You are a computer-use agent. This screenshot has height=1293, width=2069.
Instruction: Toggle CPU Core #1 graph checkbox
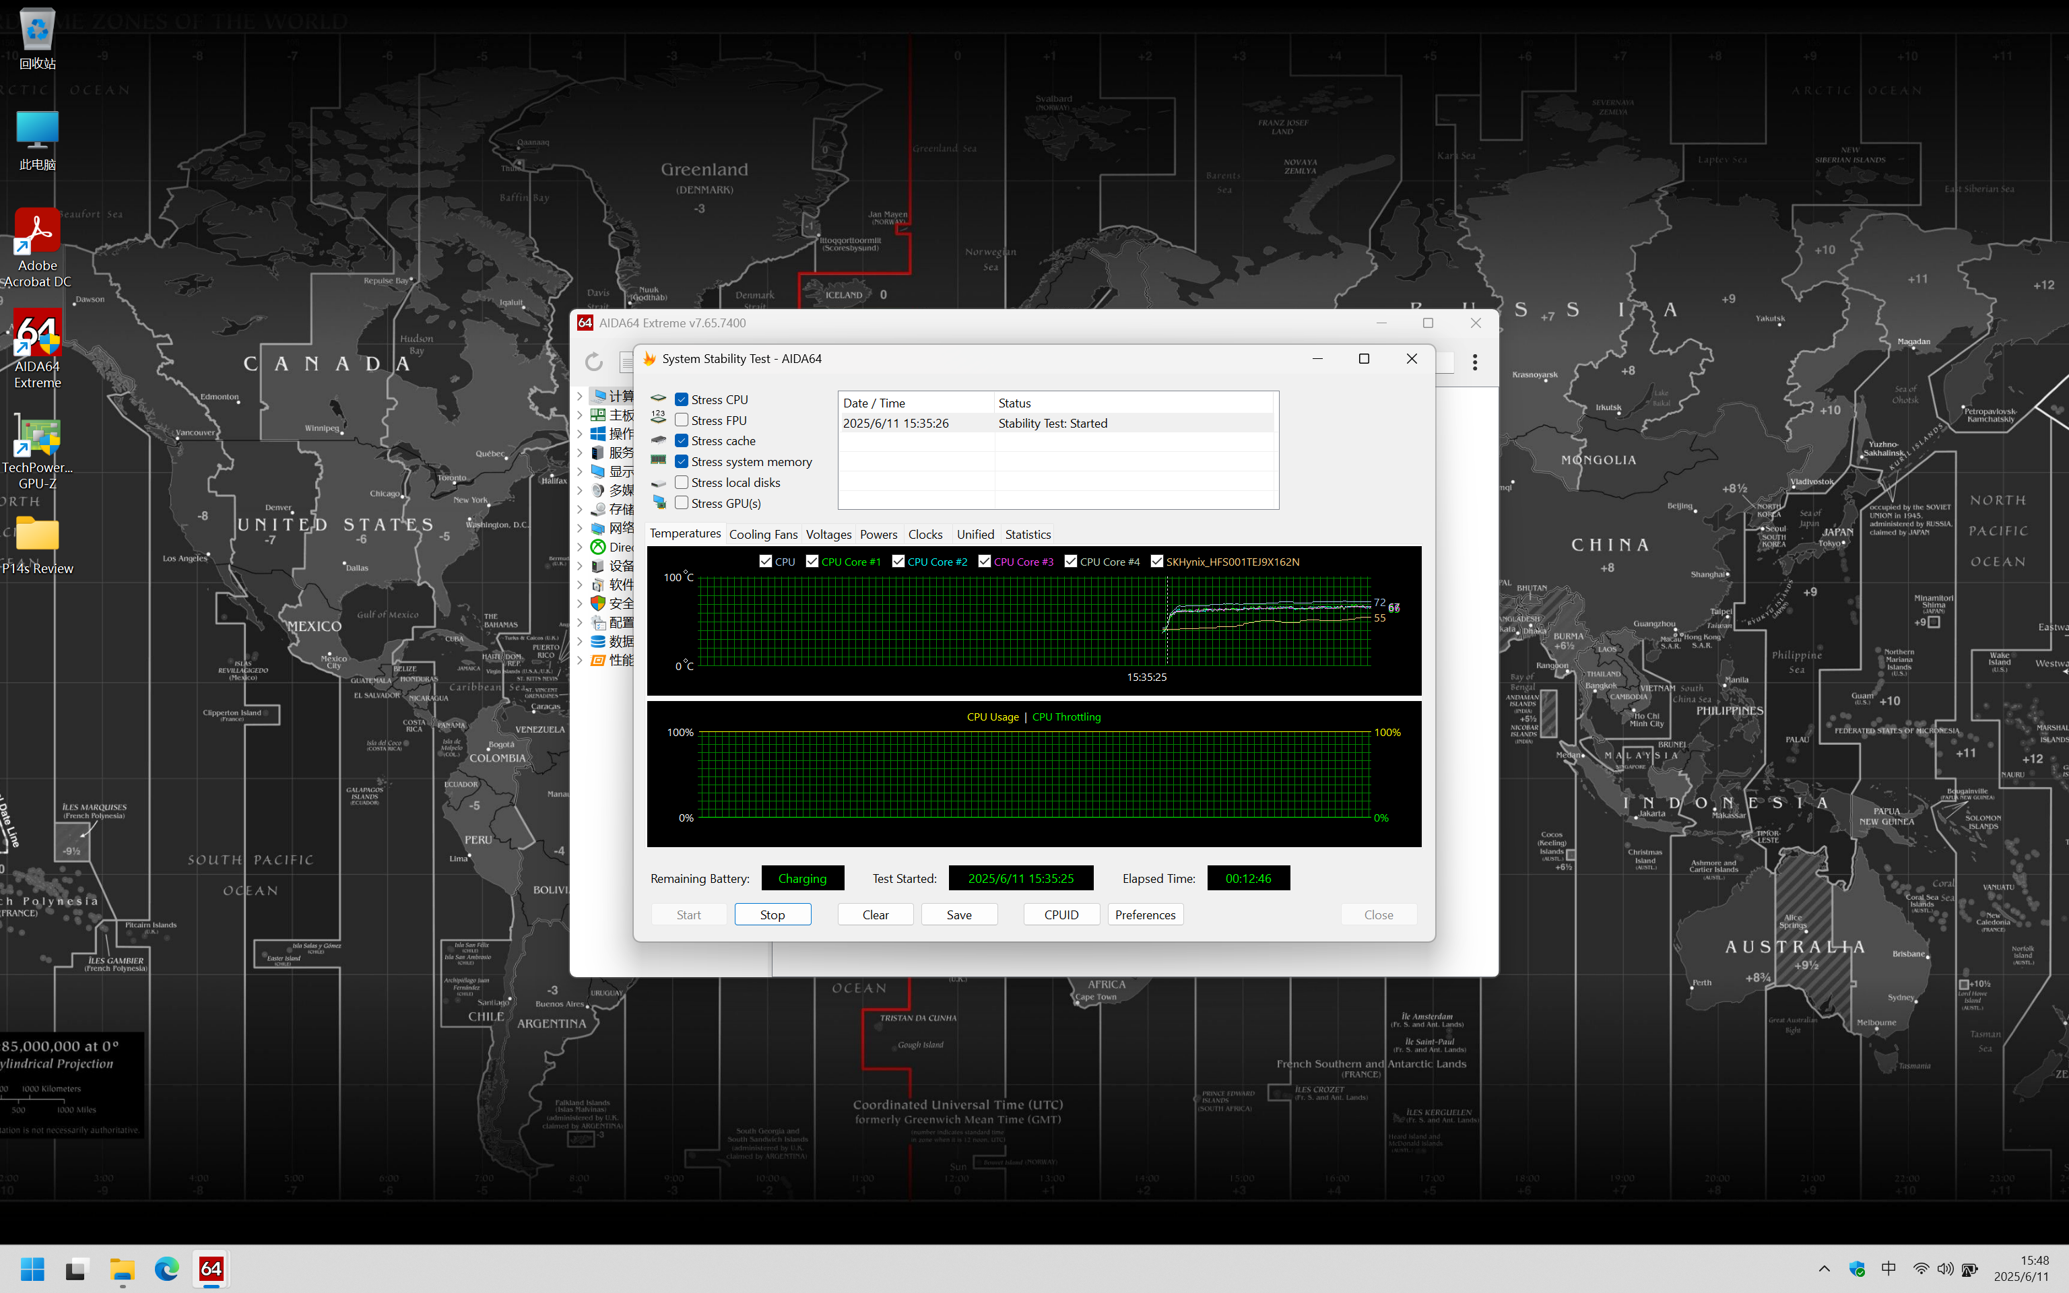point(812,561)
